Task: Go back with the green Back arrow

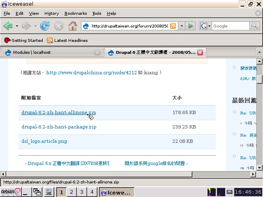Action: pos(8,26)
